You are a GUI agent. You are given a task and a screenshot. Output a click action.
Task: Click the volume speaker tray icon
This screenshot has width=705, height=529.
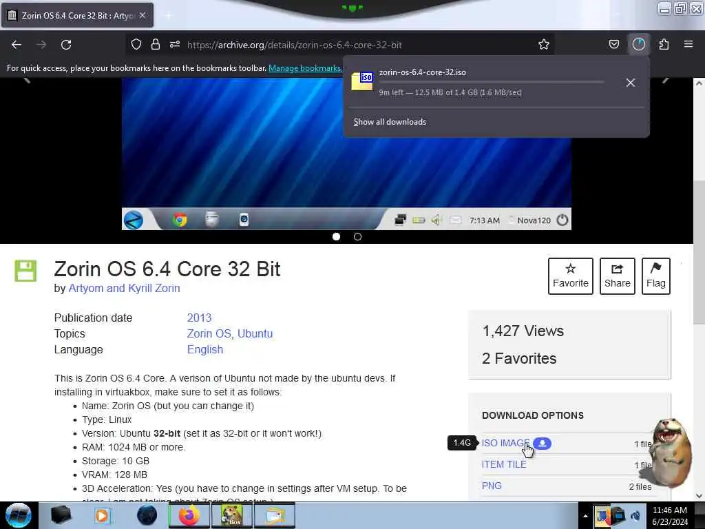(635, 516)
